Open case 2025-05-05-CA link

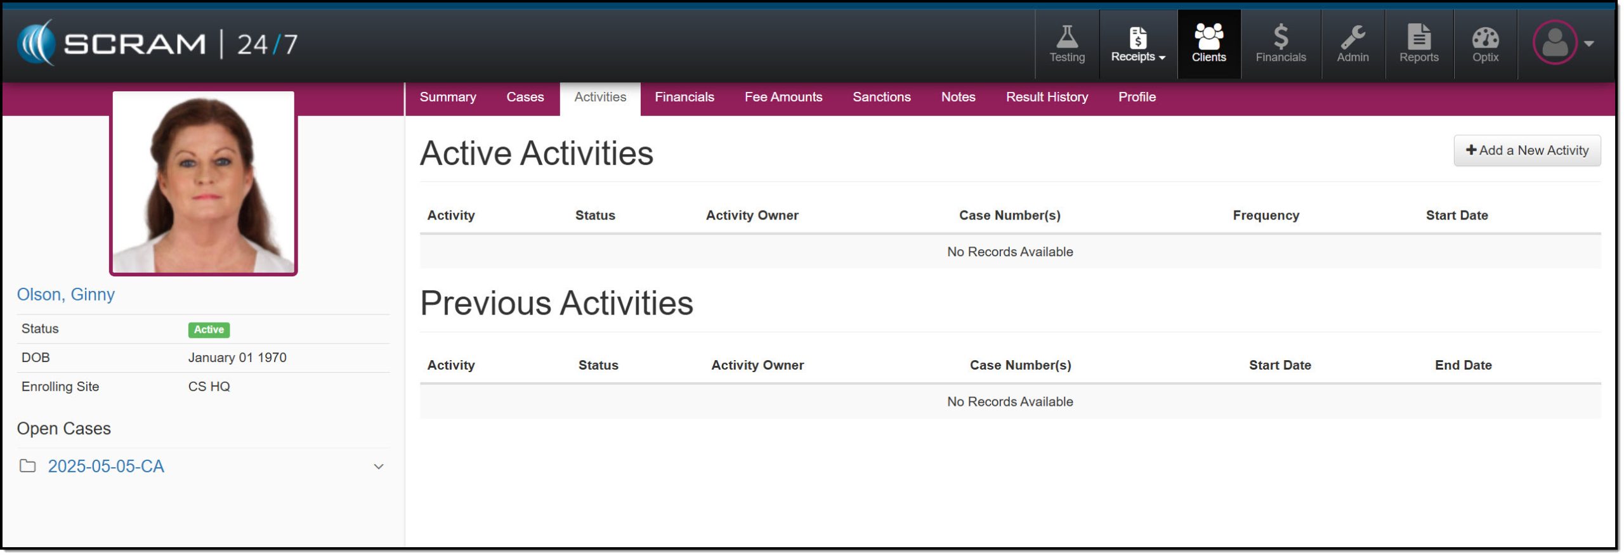[x=106, y=467]
